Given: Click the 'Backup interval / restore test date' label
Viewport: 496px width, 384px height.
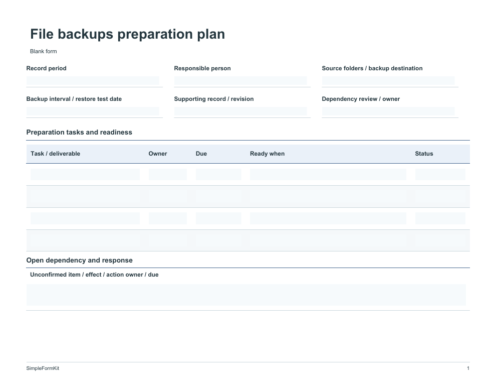Looking at the screenshot, I should pyautogui.click(x=74, y=99).
